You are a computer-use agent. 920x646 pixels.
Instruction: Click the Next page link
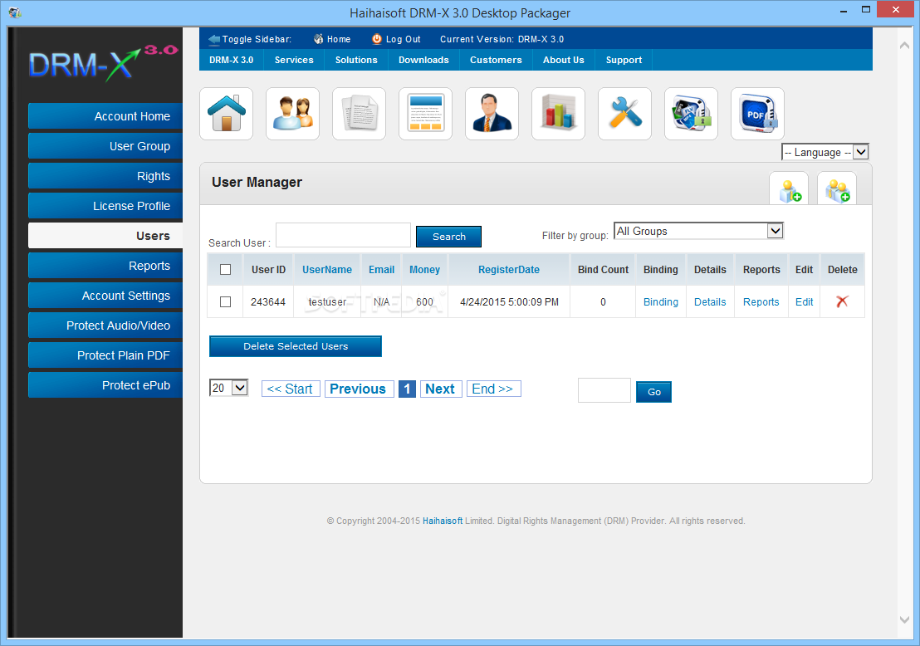[x=440, y=389]
